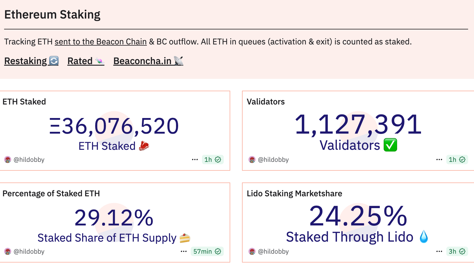
Task: Click hildobby avatar in ETH Staked card
Action: click(8, 160)
